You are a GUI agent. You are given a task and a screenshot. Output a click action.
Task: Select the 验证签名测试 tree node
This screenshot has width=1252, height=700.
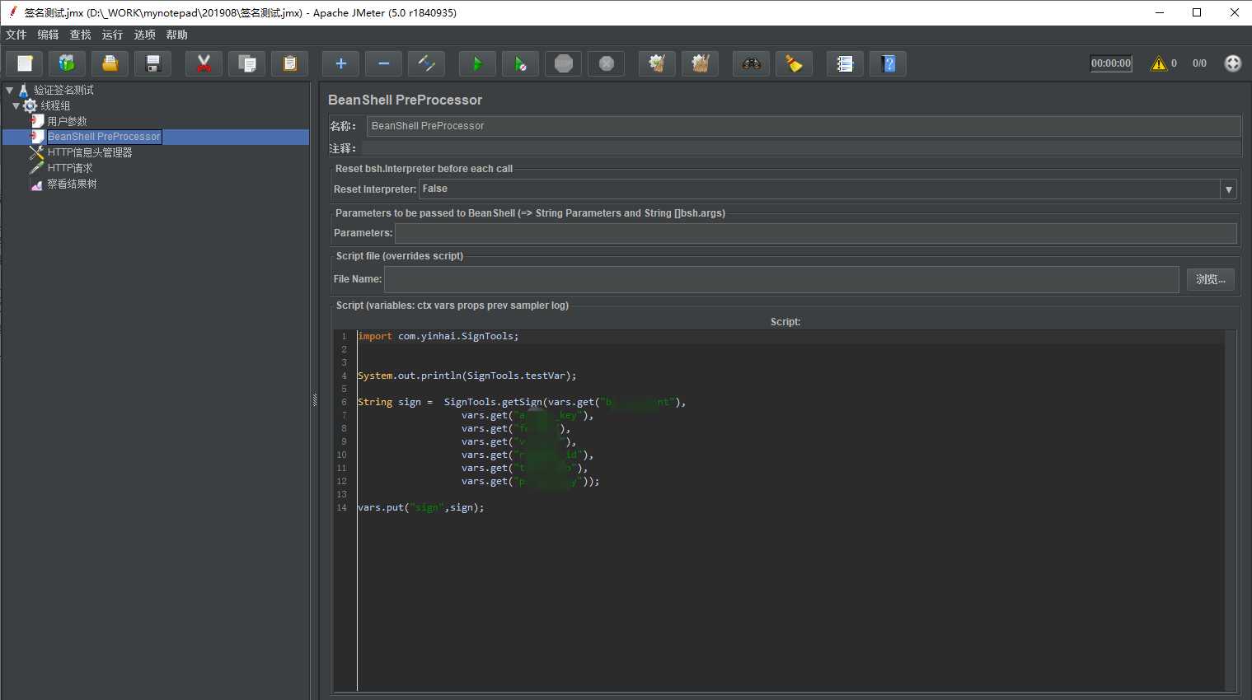point(63,90)
